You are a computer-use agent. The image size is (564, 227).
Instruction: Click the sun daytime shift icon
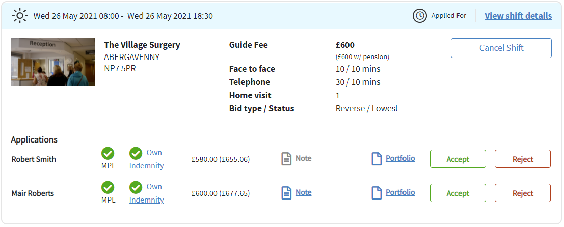coord(20,16)
